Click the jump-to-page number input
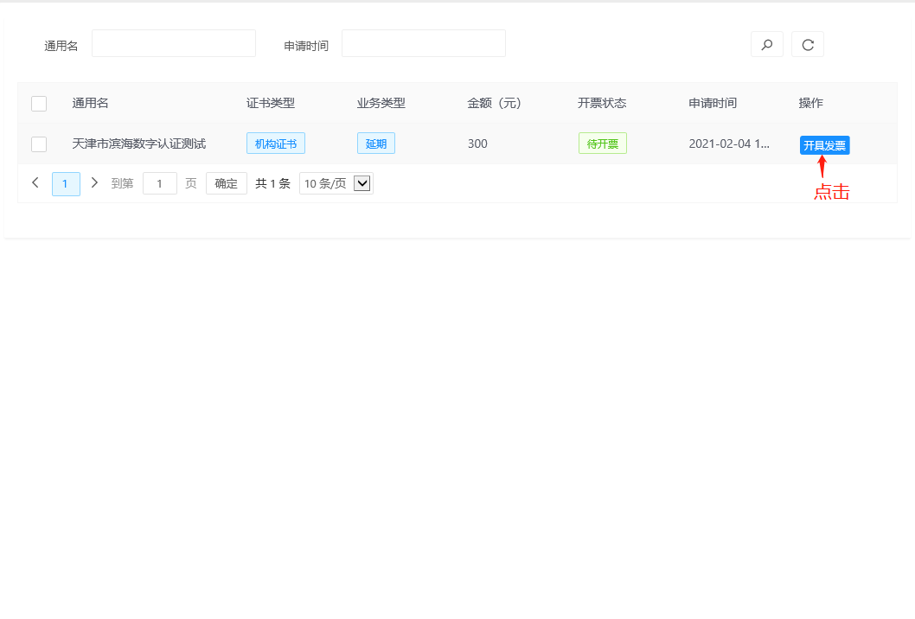This screenshot has height=619, width=915. [160, 183]
